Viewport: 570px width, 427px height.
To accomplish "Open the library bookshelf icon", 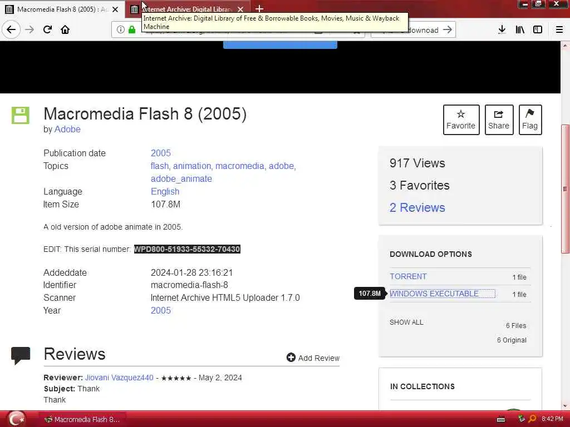I will (520, 30).
